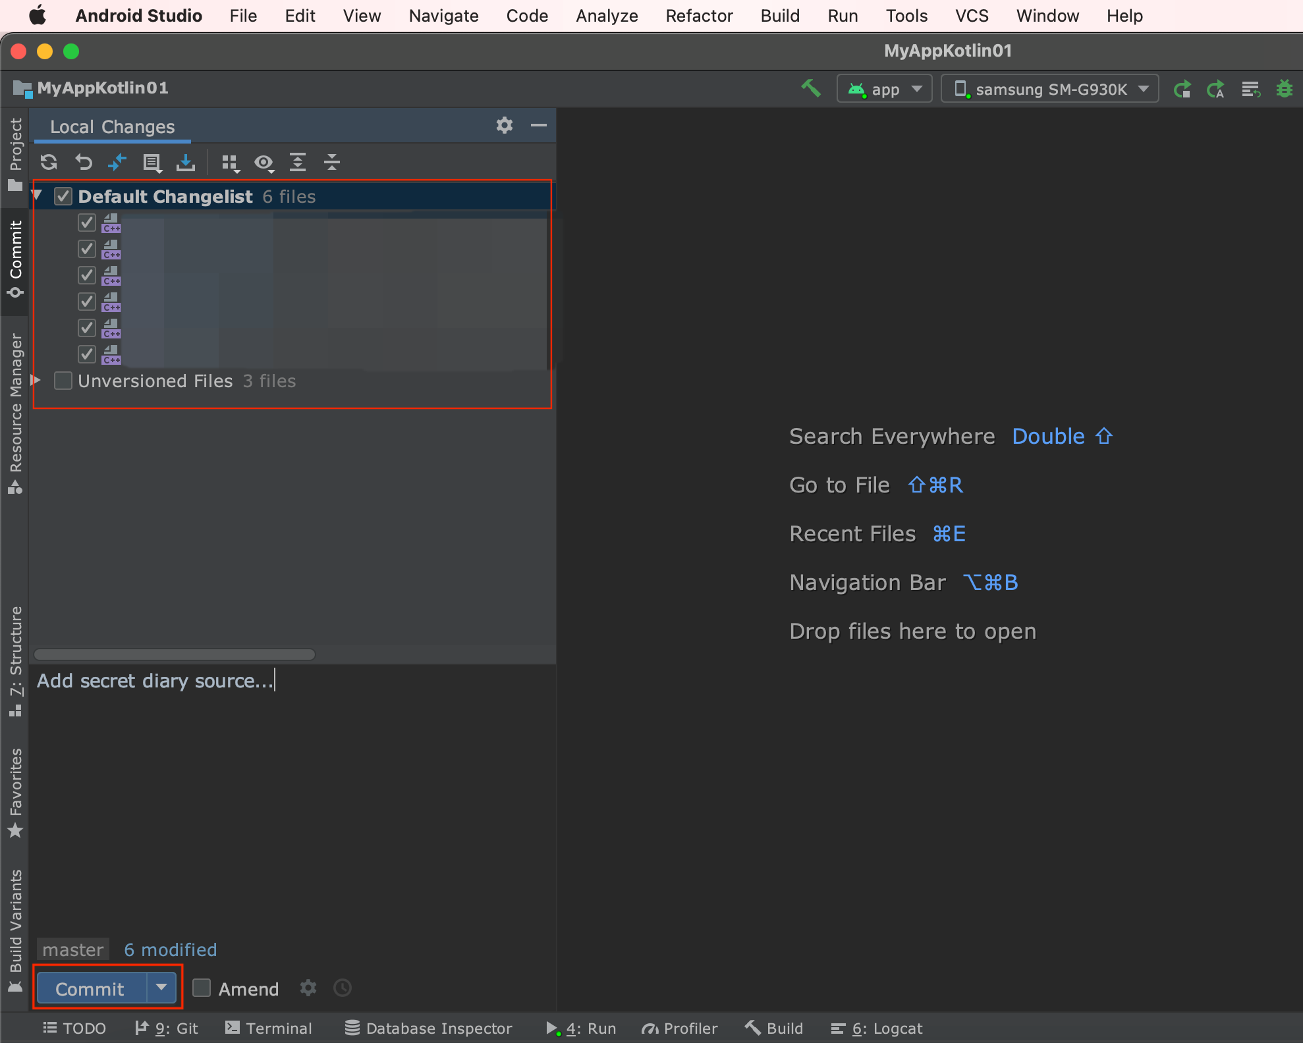The image size is (1303, 1043).
Task: Open the View Options eye icon
Action: tap(265, 163)
